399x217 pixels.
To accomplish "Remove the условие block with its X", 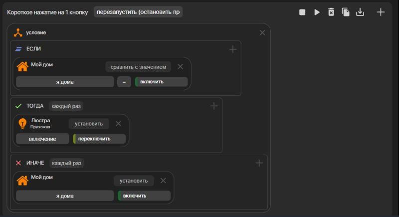I will (x=262, y=32).
